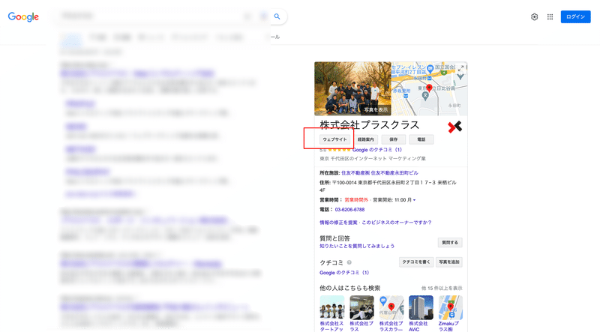Open Google のクチコミ (1) under クチコミ heading
The image size is (600, 332).
click(344, 273)
